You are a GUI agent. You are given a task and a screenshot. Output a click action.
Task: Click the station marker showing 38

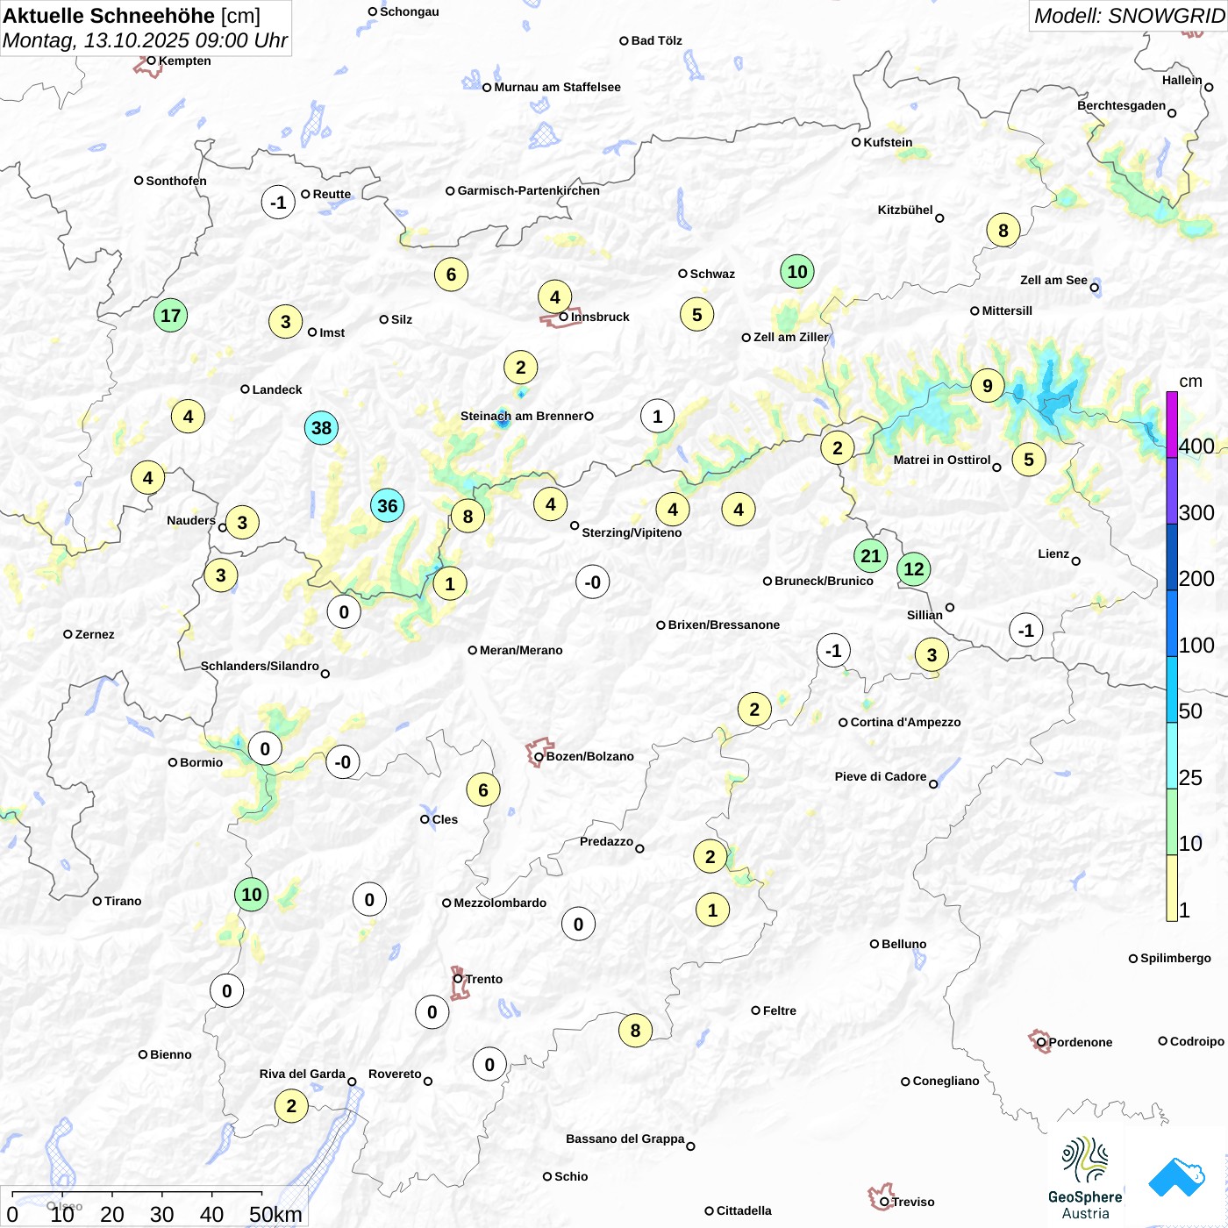322,428
